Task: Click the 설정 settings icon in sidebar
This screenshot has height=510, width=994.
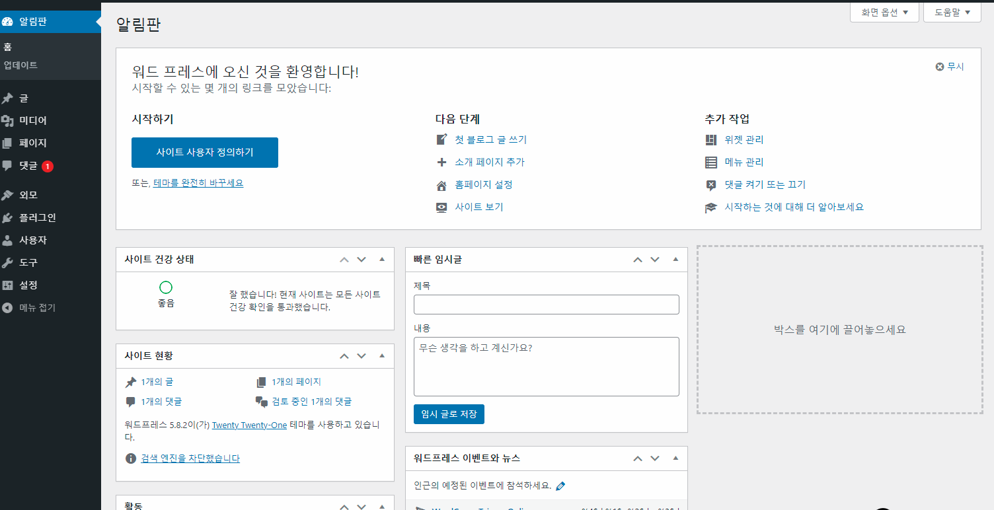Action: [7, 285]
